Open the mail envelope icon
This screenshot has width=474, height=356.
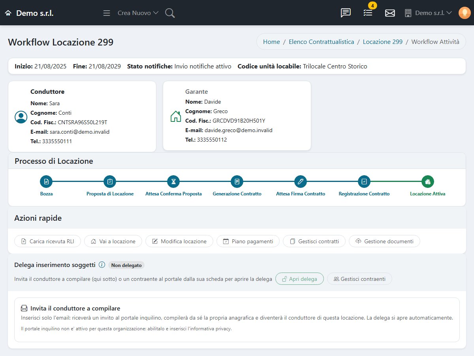390,13
